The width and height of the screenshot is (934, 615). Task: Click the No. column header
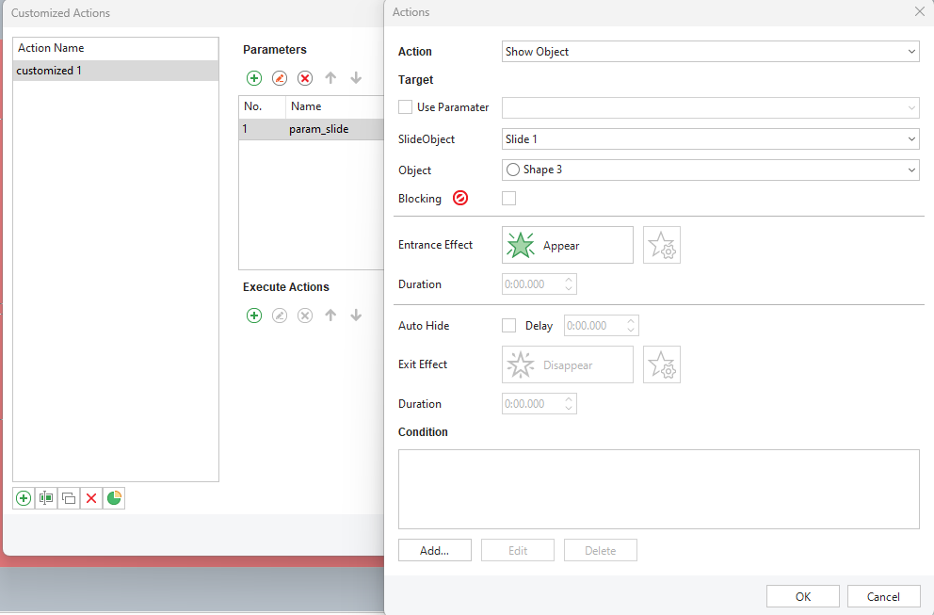[262, 106]
